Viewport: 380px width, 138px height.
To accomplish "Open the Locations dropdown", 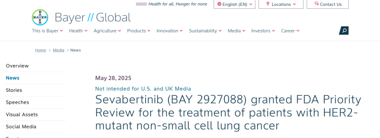I will click(281, 4).
